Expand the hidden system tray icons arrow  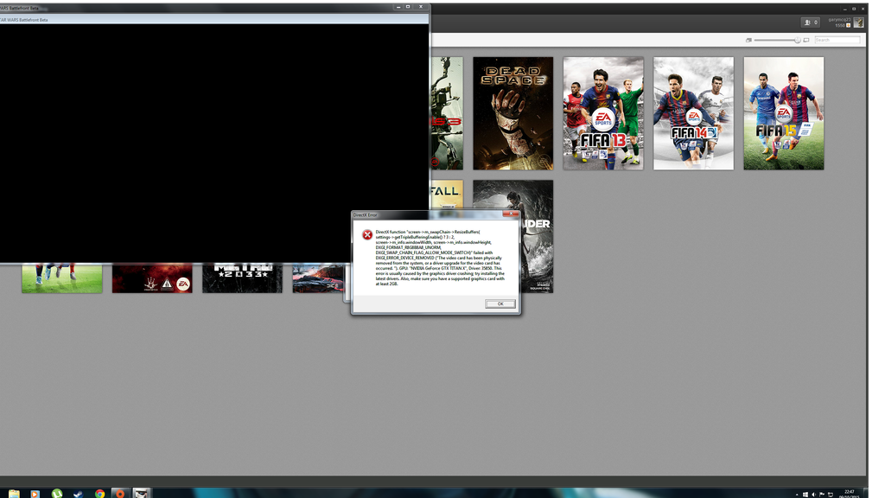[x=795, y=494]
